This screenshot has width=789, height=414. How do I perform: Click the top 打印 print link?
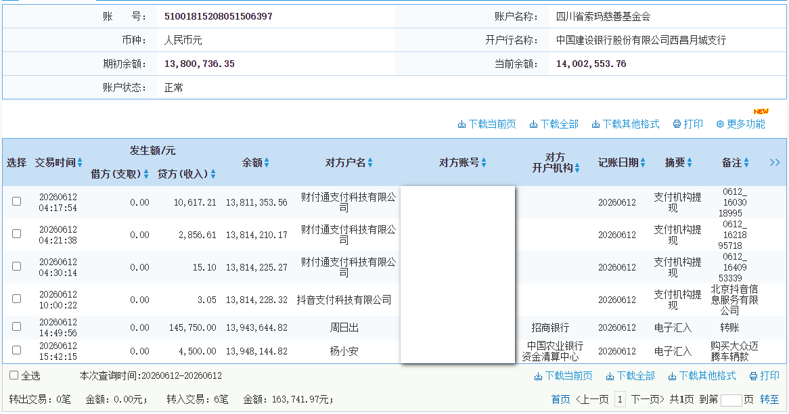pyautogui.click(x=688, y=124)
